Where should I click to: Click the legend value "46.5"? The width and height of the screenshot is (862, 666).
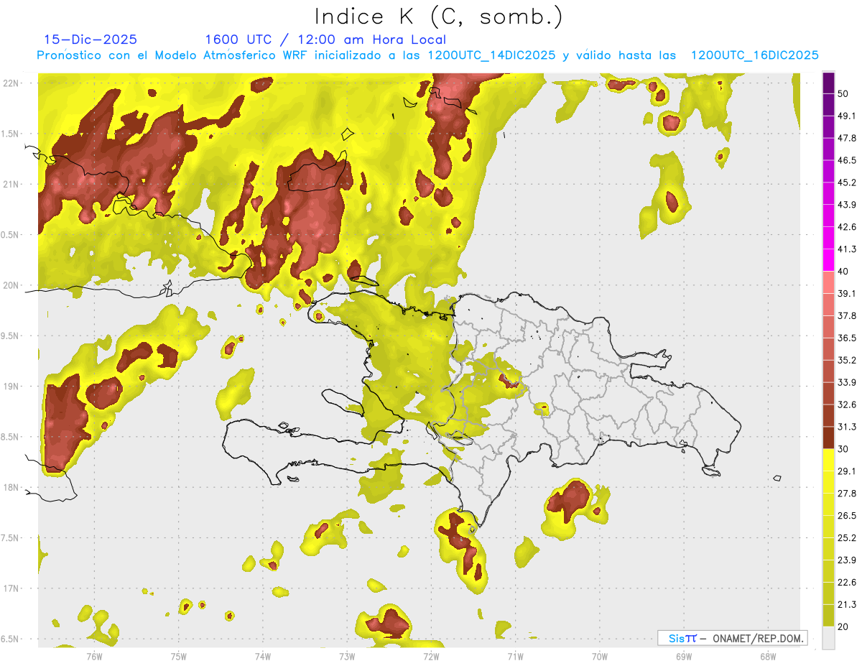pyautogui.click(x=847, y=160)
